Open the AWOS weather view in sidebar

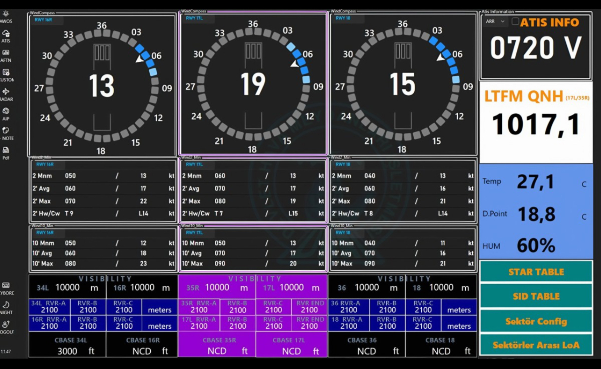point(6,14)
